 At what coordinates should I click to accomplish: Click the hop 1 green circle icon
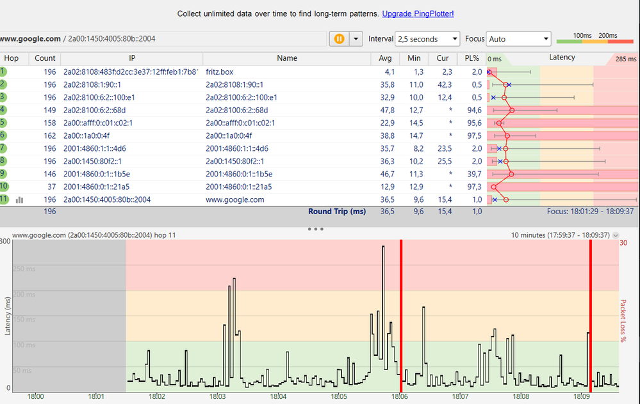click(x=4, y=72)
